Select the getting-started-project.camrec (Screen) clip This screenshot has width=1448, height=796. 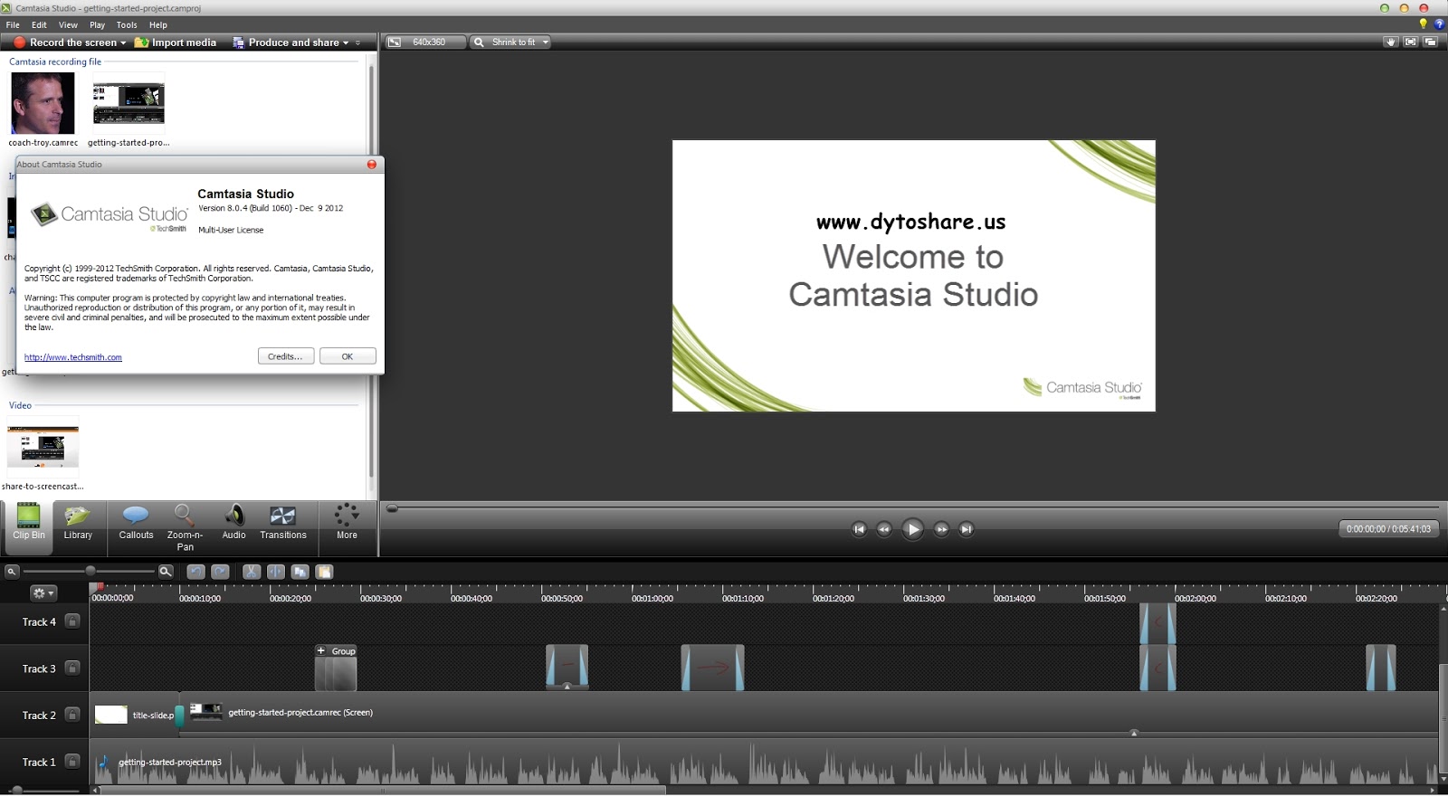point(810,713)
